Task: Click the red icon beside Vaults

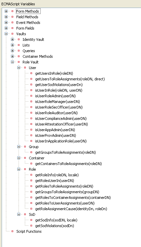Action: pyautogui.click(x=12, y=34)
